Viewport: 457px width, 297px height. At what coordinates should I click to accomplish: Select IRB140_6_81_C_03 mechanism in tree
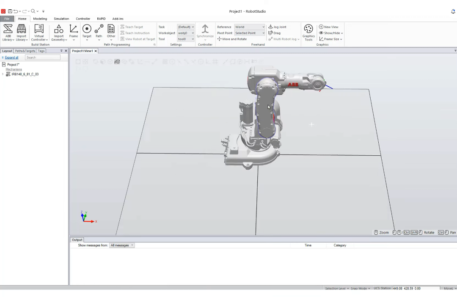[x=25, y=74]
